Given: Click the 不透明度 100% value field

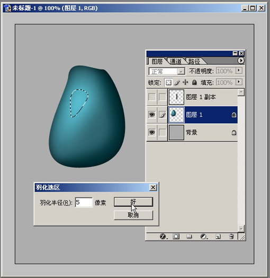Looking at the screenshot, I should click(x=226, y=71).
